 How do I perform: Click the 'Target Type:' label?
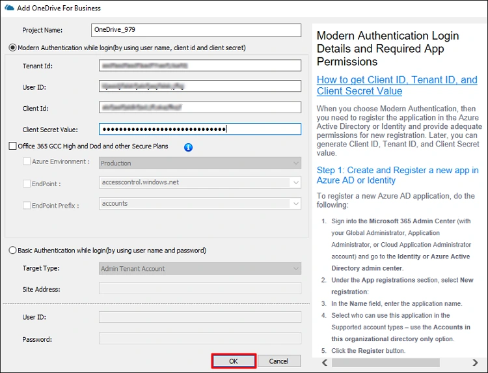tap(41, 268)
